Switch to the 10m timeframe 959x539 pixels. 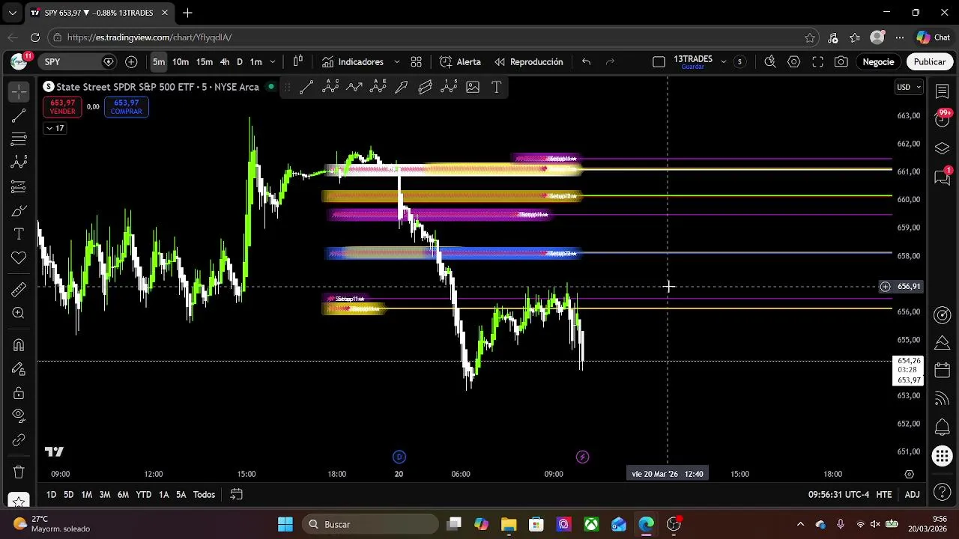181,61
